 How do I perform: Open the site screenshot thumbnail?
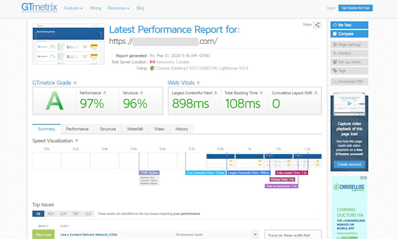click(x=68, y=44)
